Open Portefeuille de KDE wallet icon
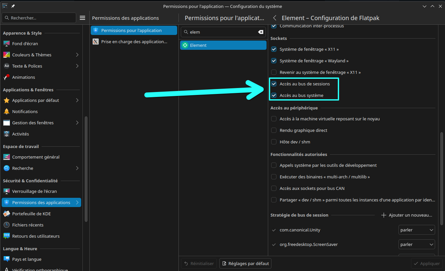The image size is (445, 271). point(7,214)
